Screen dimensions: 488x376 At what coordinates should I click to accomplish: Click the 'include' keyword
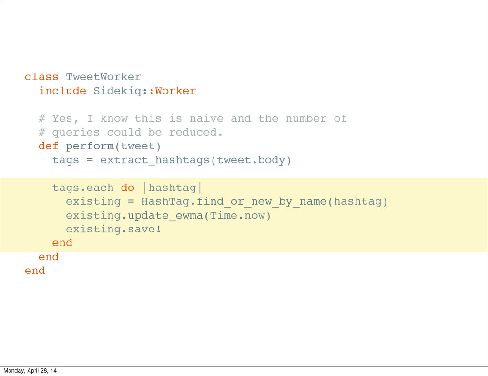(62, 91)
